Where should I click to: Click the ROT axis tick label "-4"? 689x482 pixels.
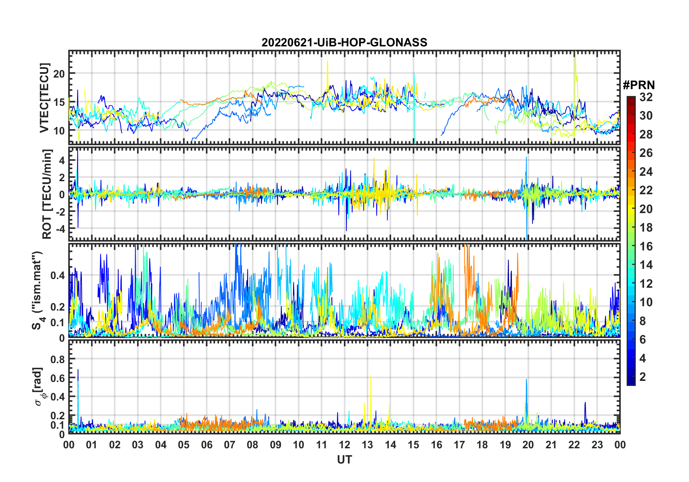click(60, 229)
